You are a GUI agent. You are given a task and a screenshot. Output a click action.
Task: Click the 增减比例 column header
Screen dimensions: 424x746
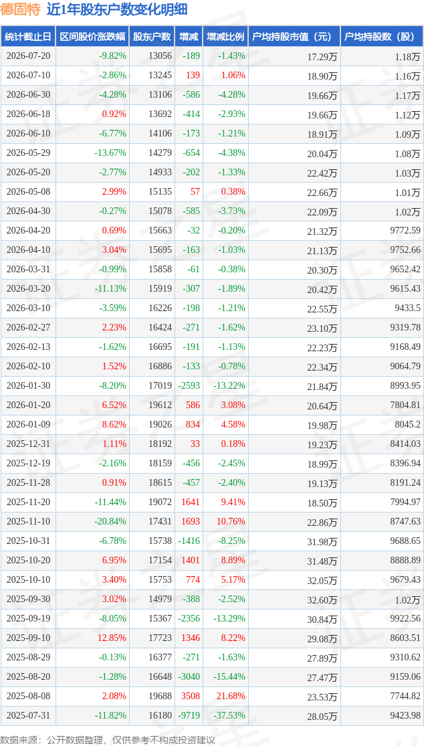pyautogui.click(x=225, y=37)
